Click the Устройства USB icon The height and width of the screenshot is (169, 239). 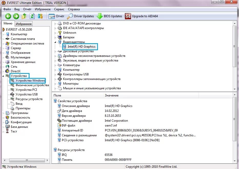point(12,94)
